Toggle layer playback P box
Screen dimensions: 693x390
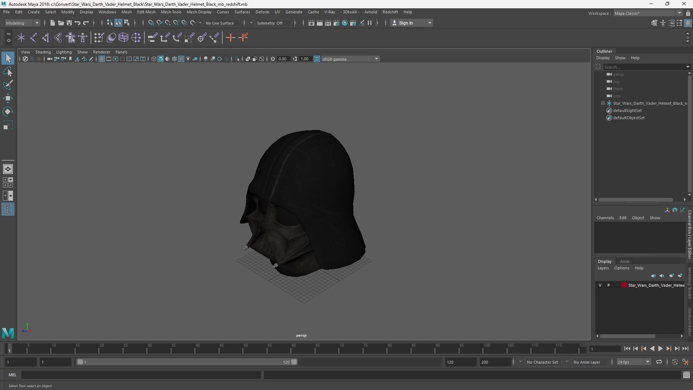tap(608, 285)
